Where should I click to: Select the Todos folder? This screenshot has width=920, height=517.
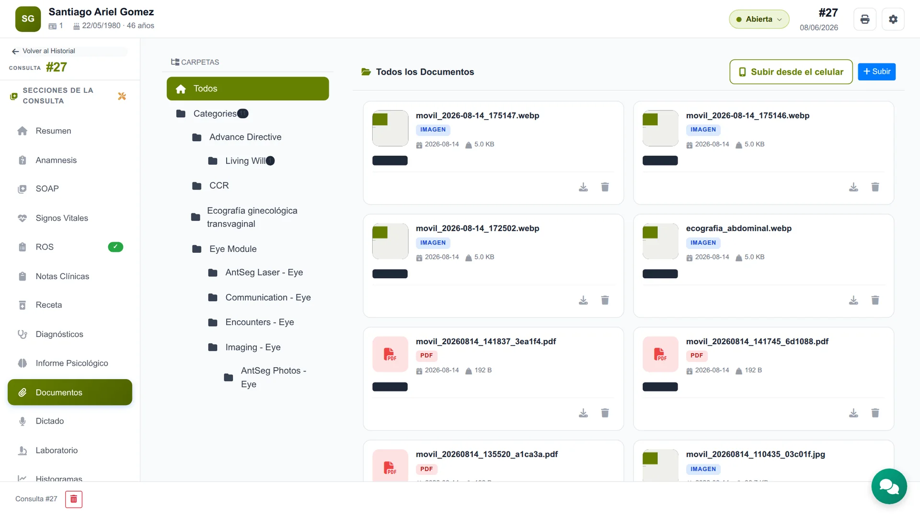click(248, 89)
